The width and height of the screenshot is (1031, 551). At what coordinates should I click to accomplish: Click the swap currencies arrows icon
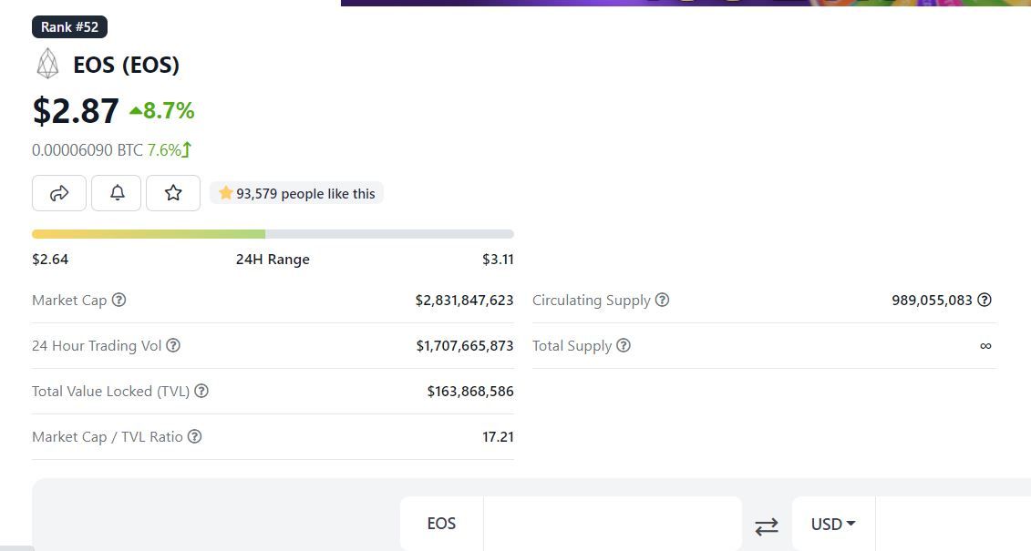pos(767,525)
